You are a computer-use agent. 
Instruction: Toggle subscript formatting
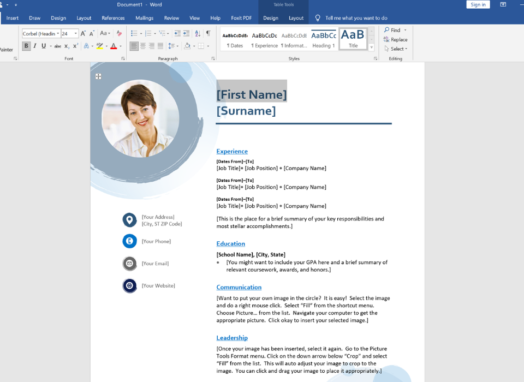(67, 46)
